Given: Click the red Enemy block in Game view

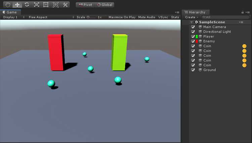Looking at the screenshot, I should 56,52.
